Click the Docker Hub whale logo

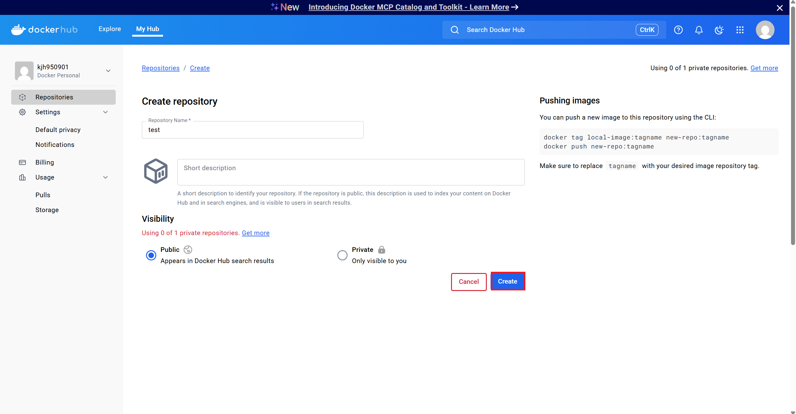pyautogui.click(x=18, y=30)
